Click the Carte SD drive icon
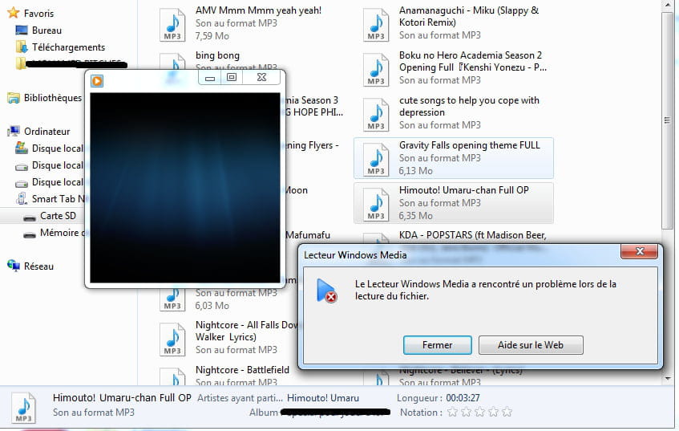Screen dimensions: 679x431 pyautogui.click(x=30, y=218)
